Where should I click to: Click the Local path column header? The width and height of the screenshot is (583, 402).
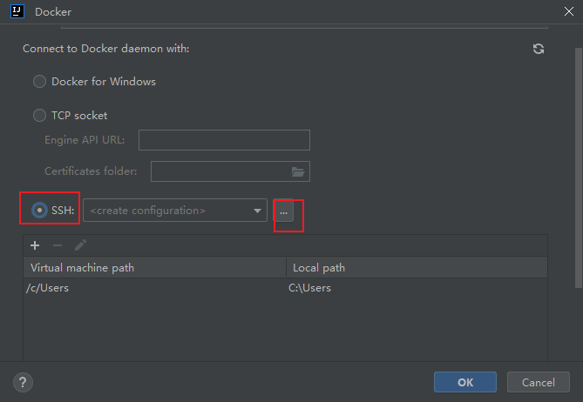click(x=417, y=268)
